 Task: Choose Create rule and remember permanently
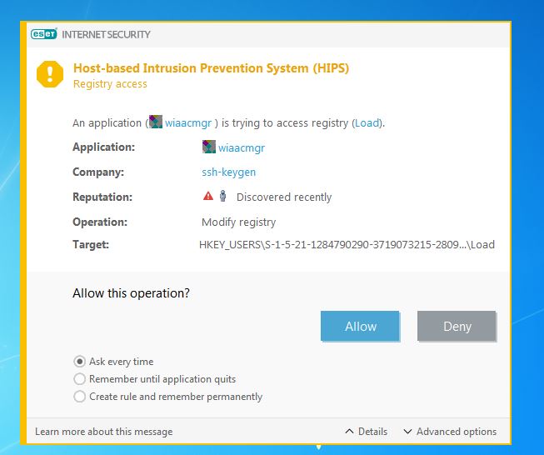[x=80, y=397]
